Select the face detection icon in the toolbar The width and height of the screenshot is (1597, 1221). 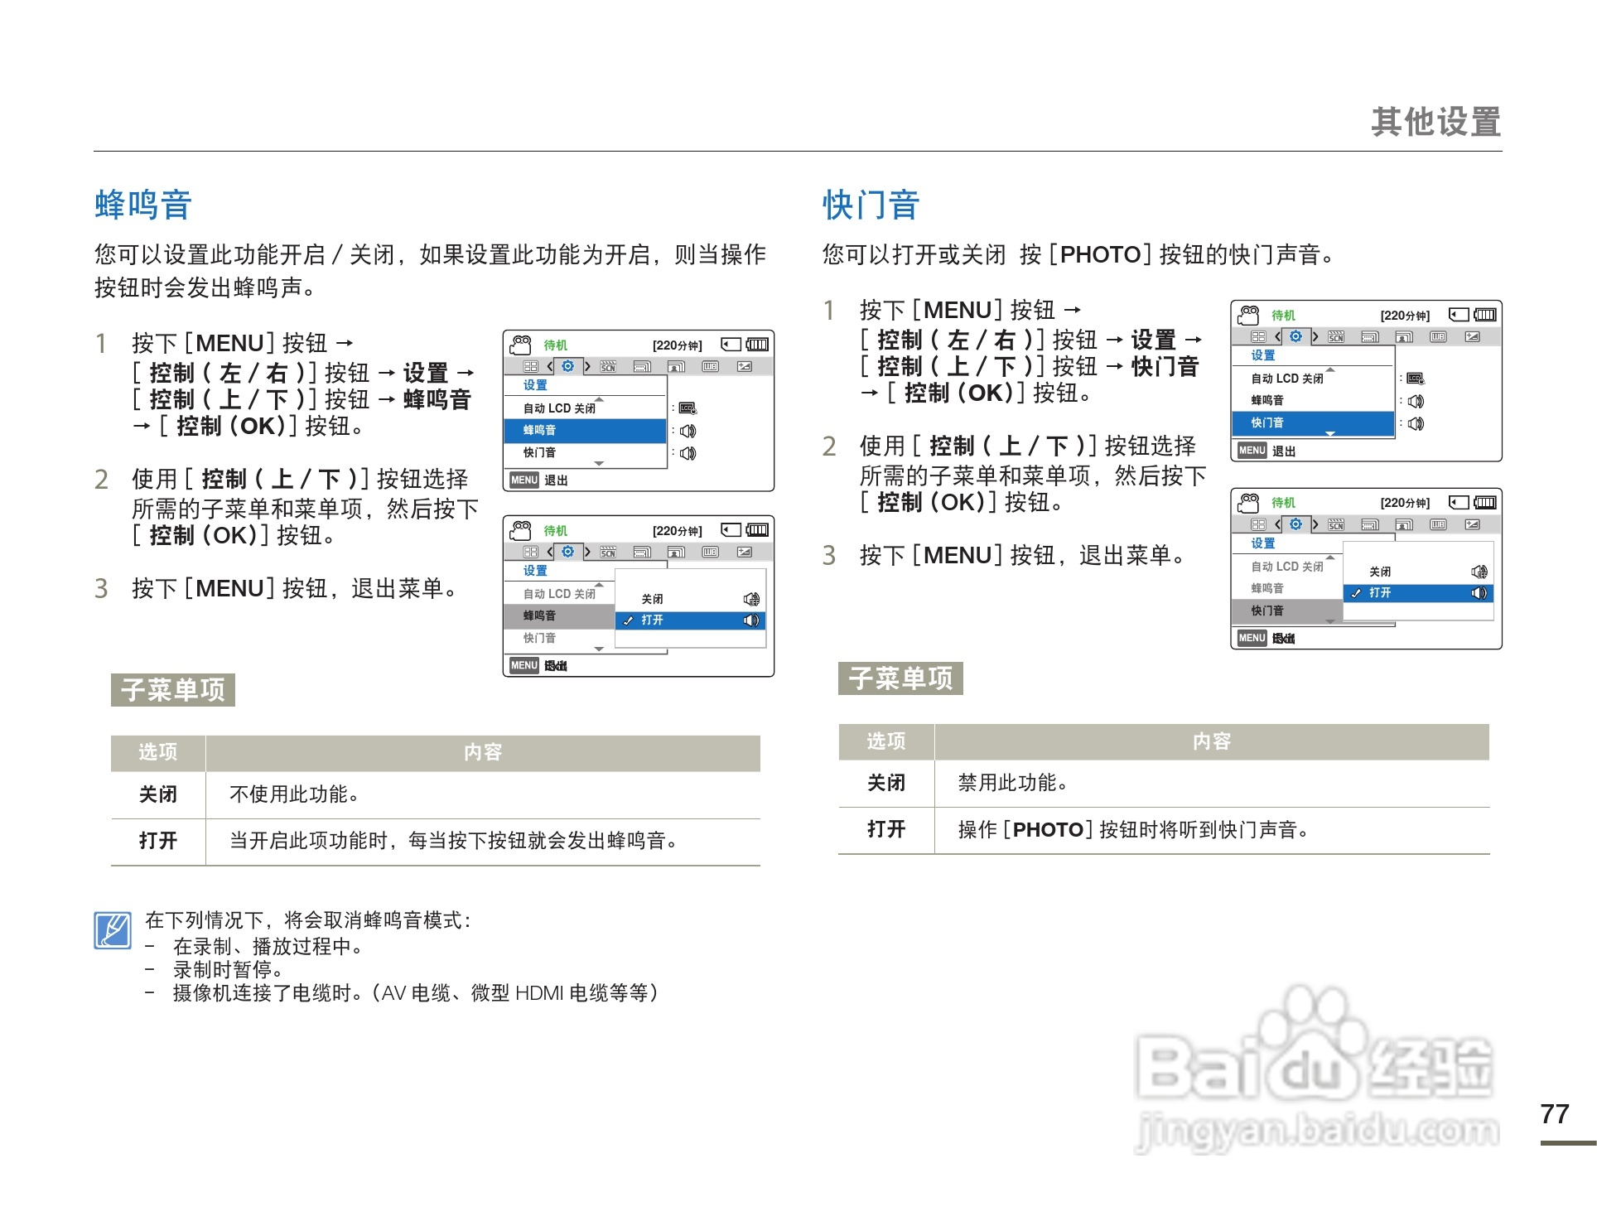[676, 368]
